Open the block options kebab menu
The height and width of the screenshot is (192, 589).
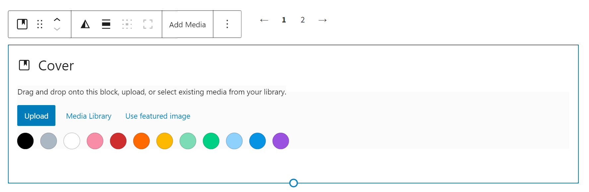(x=227, y=24)
